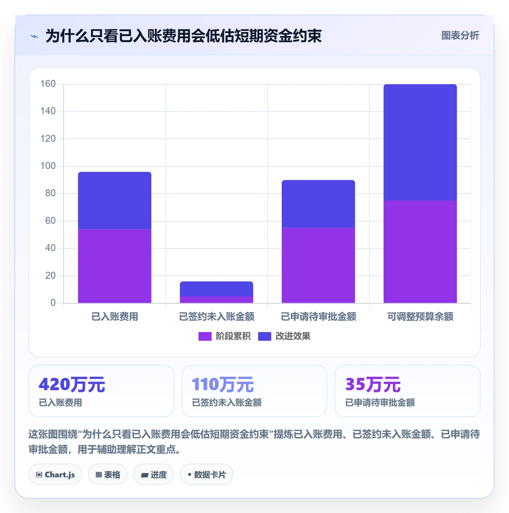Click the 数据卡片 tag chip
Viewport: 509px width, 513px height.
[x=206, y=474]
